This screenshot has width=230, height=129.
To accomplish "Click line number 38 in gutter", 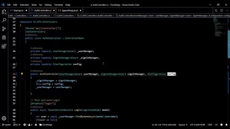I will tap(14, 110).
